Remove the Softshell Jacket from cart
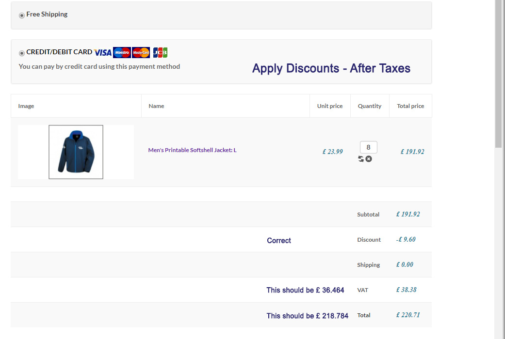 (x=369, y=159)
